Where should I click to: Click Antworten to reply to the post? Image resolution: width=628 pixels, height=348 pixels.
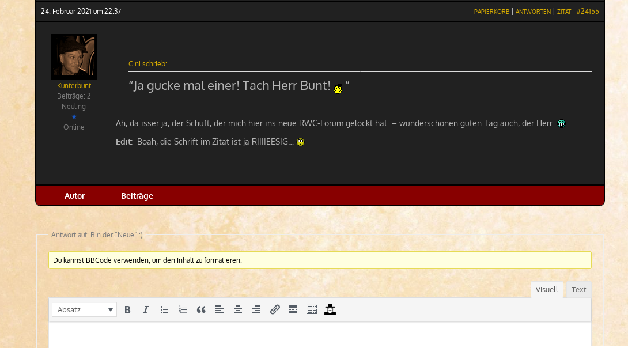click(533, 11)
